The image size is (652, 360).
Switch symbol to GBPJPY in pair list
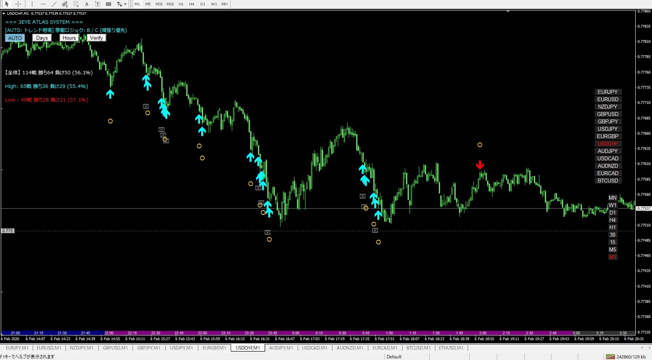click(608, 121)
